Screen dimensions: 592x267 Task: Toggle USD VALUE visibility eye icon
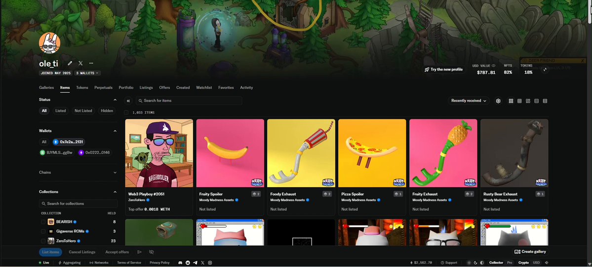(493, 66)
